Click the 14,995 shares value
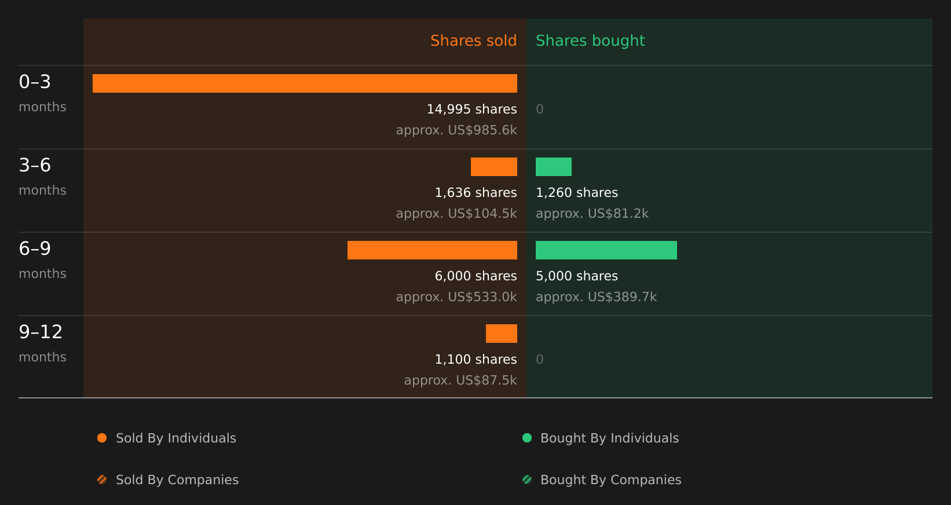The height and width of the screenshot is (505, 951). (x=472, y=109)
